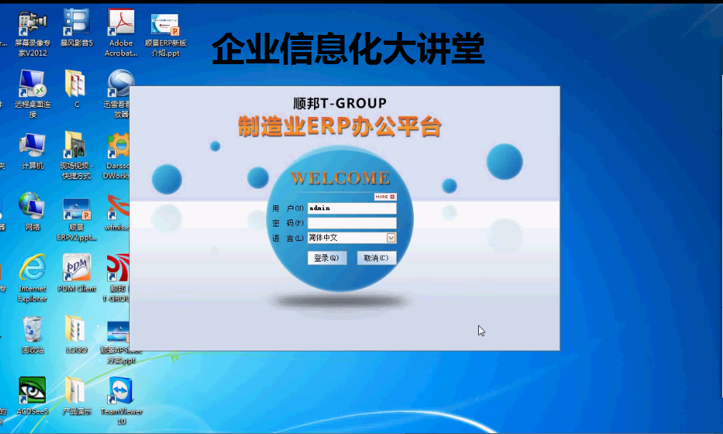
Task: Click the empty 密码 password field
Action: [352, 223]
